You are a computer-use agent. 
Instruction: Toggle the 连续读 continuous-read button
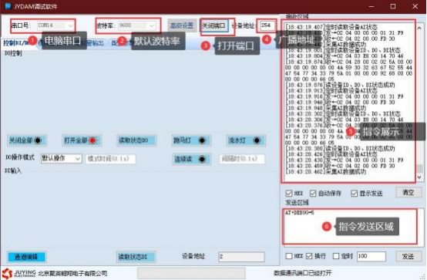(x=191, y=159)
